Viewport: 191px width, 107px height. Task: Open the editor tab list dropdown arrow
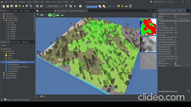pos(153,11)
